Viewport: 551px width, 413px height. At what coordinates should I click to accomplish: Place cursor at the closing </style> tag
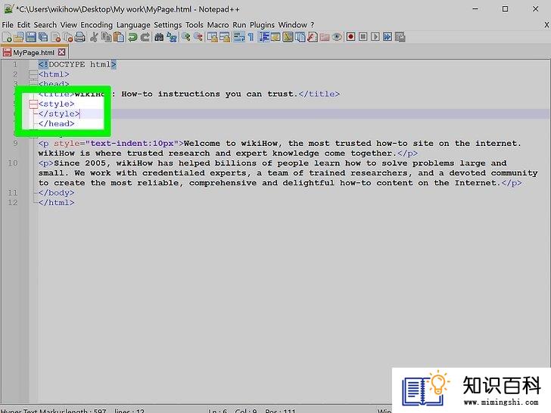[x=59, y=113]
